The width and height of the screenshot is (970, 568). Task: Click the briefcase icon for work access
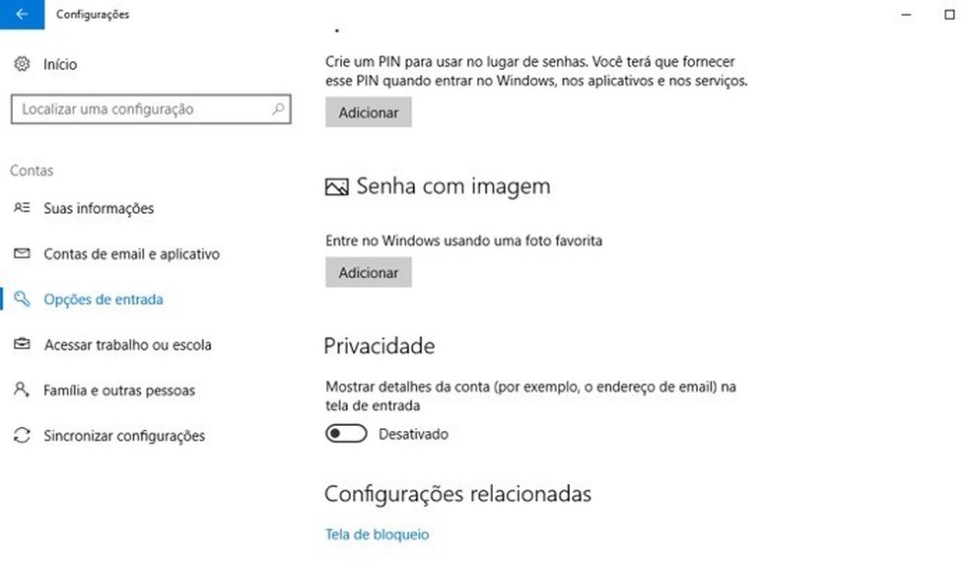22,344
